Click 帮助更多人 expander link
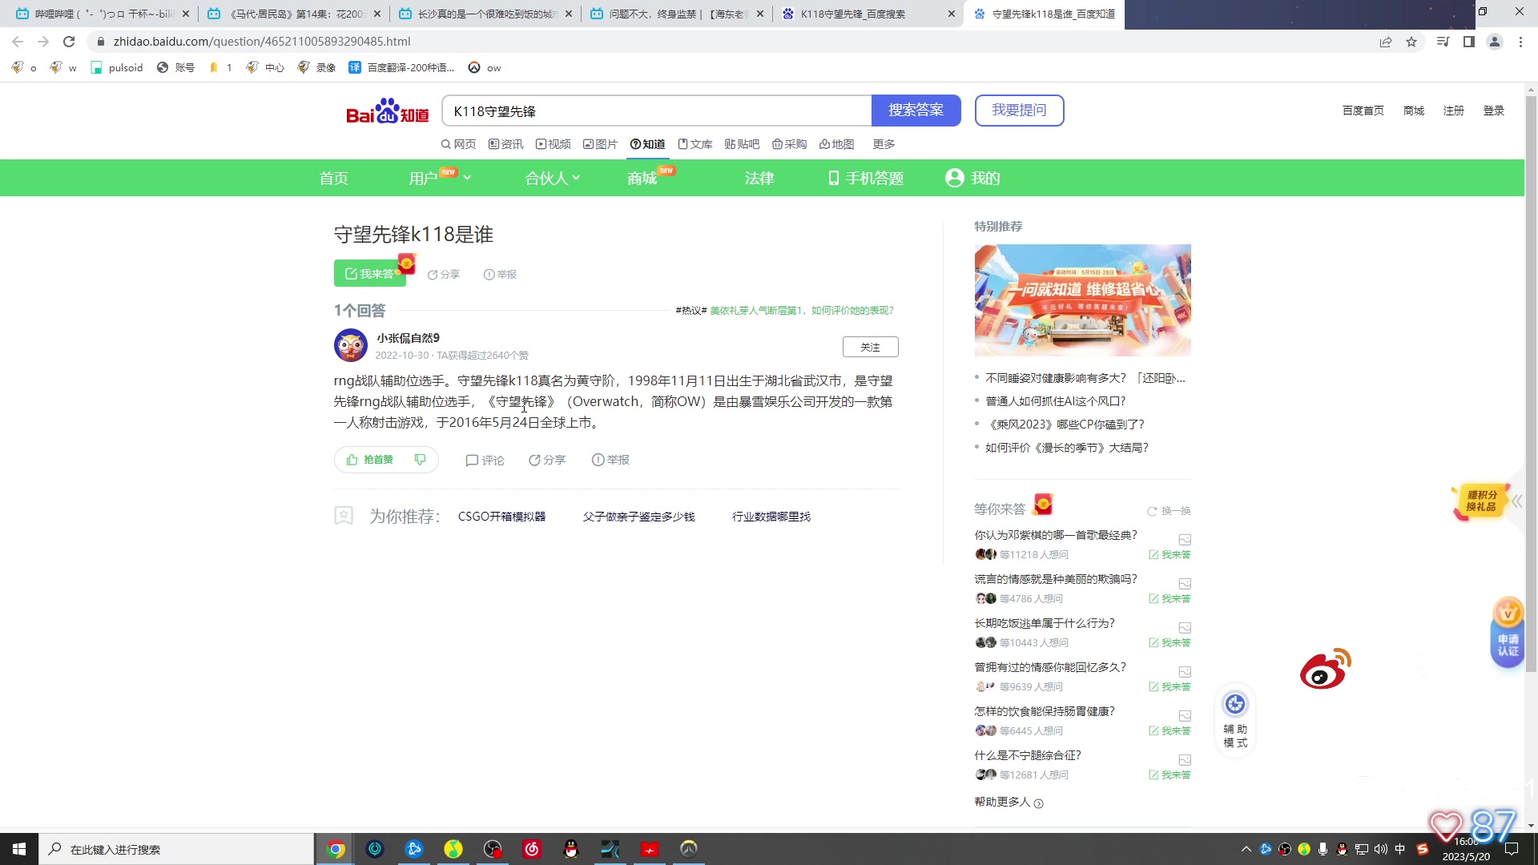 click(1009, 803)
